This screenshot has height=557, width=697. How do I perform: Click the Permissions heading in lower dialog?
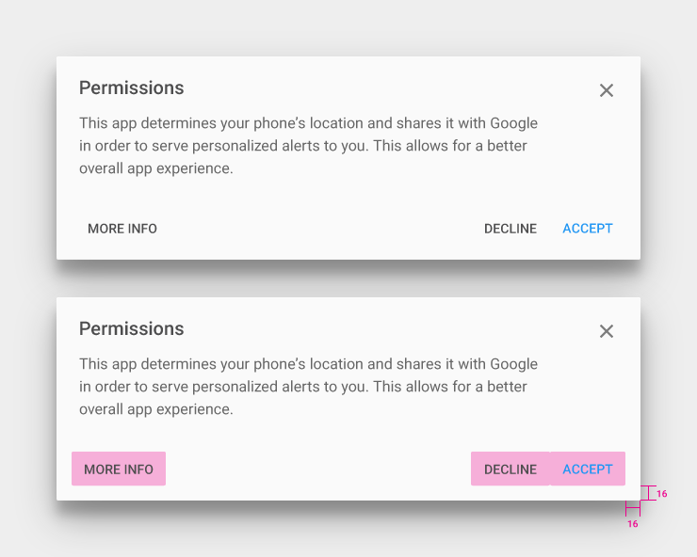click(x=131, y=329)
